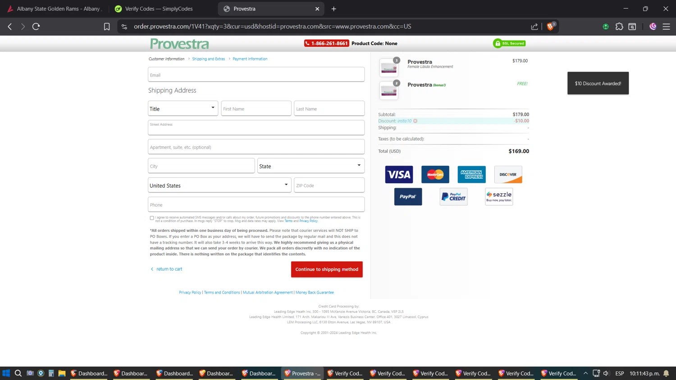Switch to Provestra taskbar window
Image resolution: width=676 pixels, height=380 pixels.
(302, 373)
